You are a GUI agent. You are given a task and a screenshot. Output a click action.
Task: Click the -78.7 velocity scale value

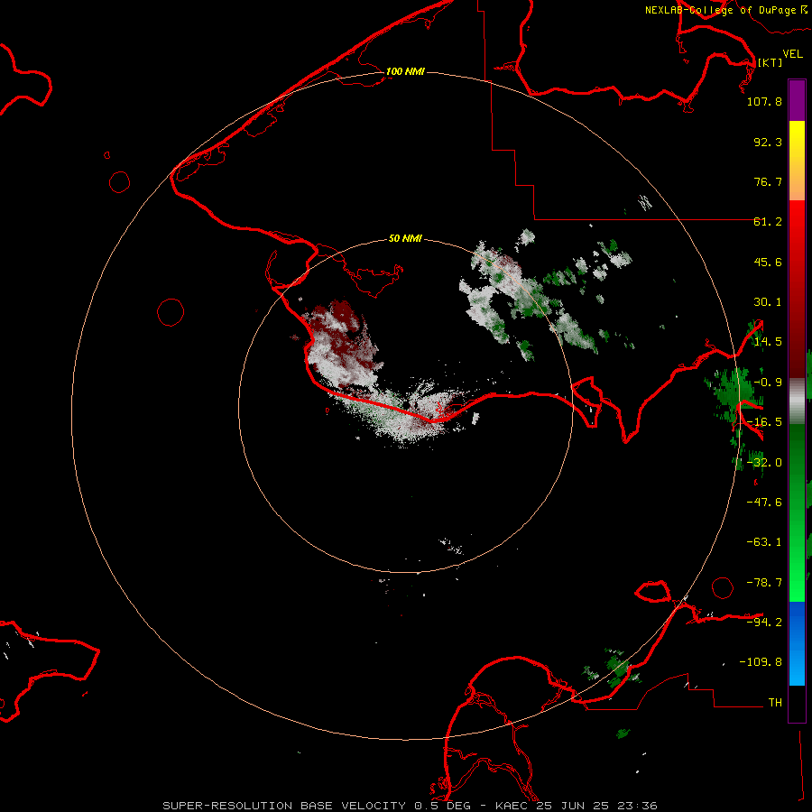(764, 583)
